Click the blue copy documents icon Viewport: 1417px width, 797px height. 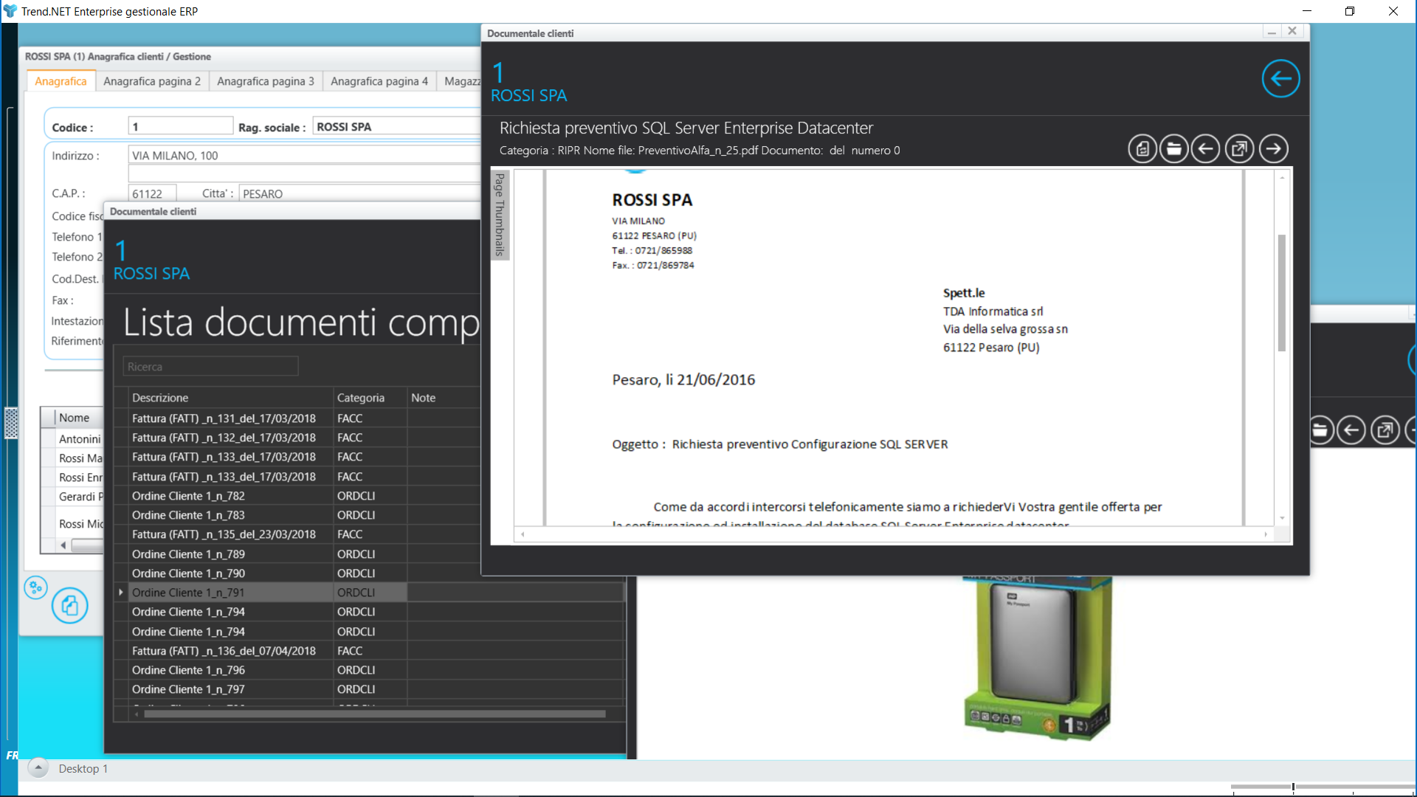pos(70,606)
